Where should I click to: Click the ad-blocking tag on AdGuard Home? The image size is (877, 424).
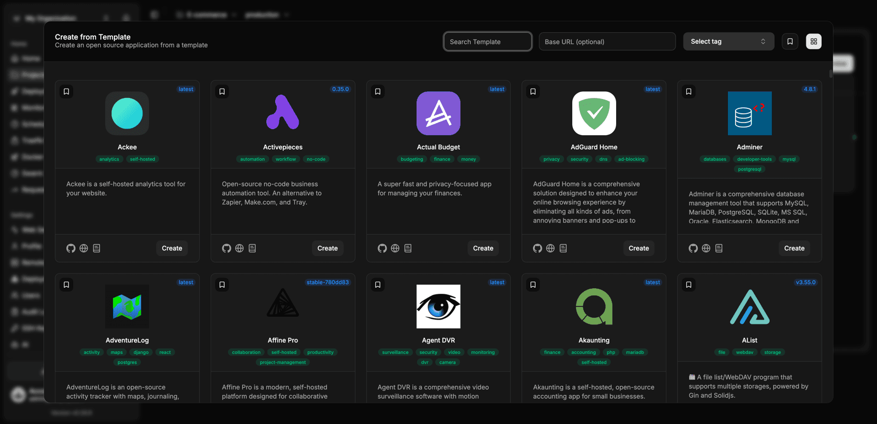pos(631,159)
